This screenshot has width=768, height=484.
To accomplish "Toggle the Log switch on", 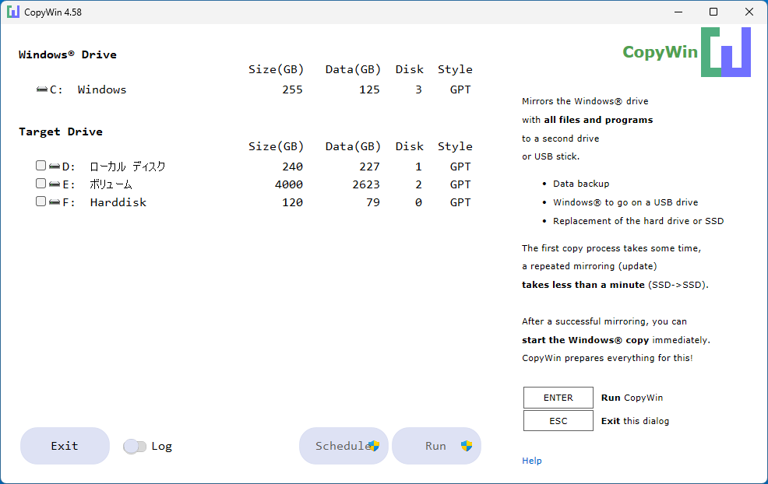I will (x=135, y=447).
